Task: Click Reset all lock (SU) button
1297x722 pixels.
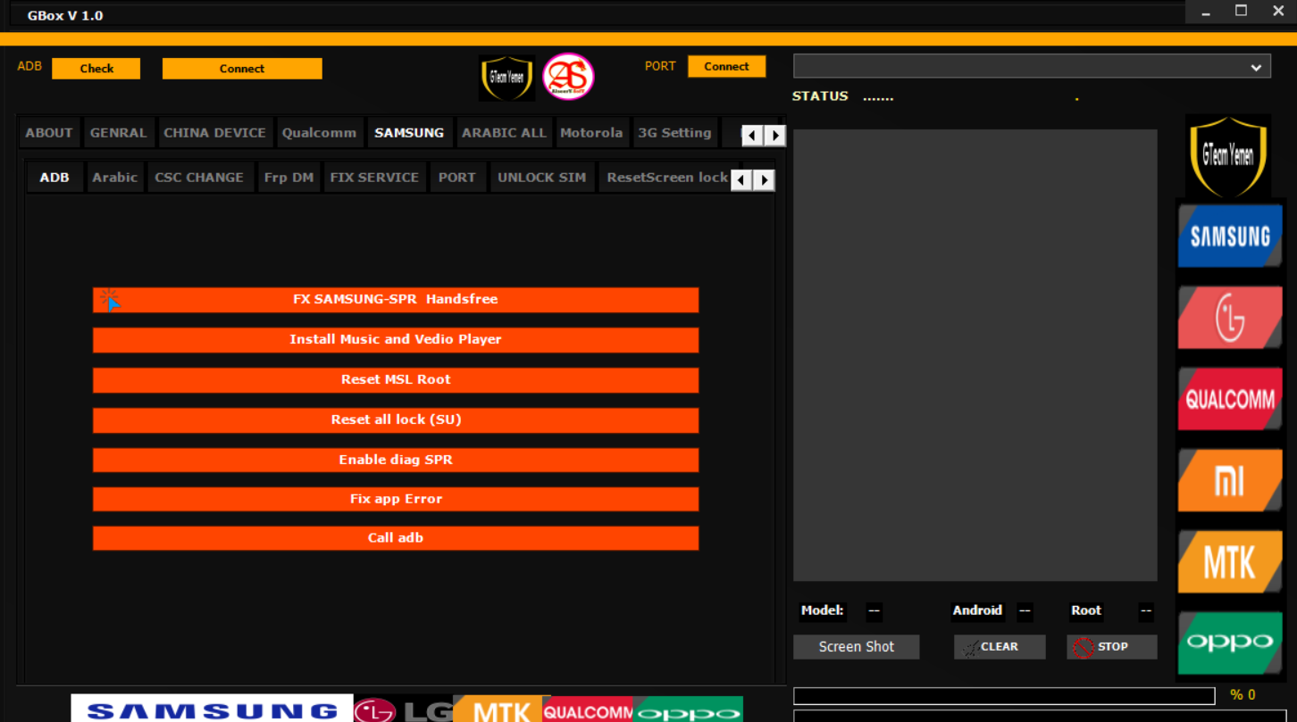Action: point(396,420)
